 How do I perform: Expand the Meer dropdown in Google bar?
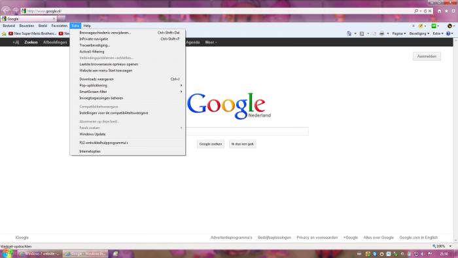pos(211,43)
